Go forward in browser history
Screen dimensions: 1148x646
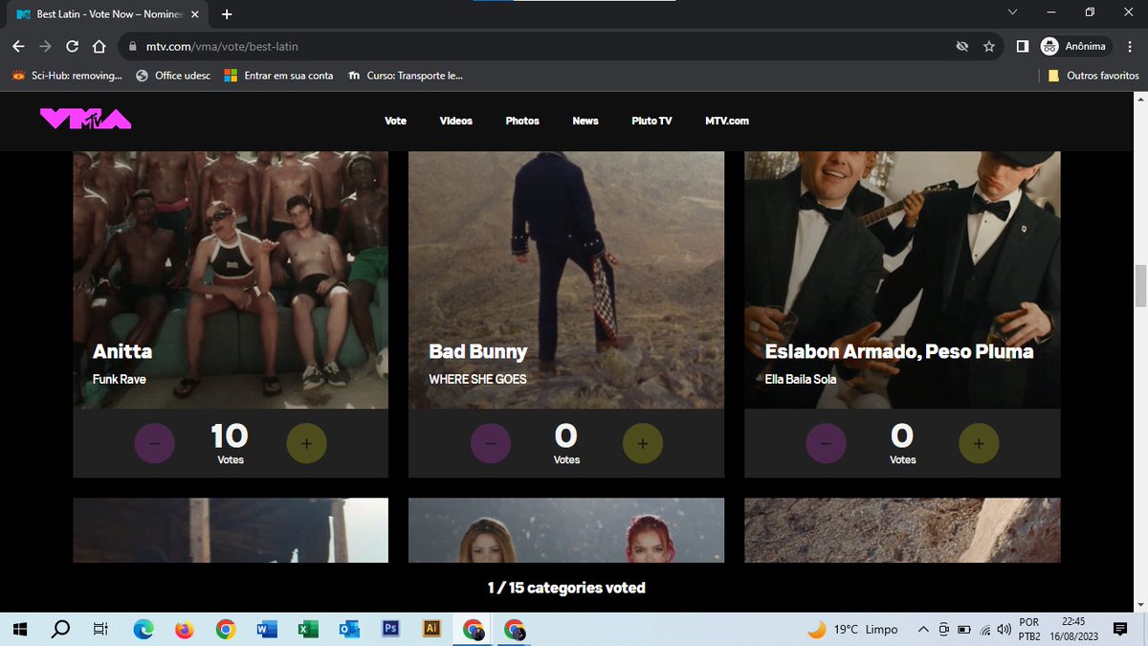pos(45,46)
